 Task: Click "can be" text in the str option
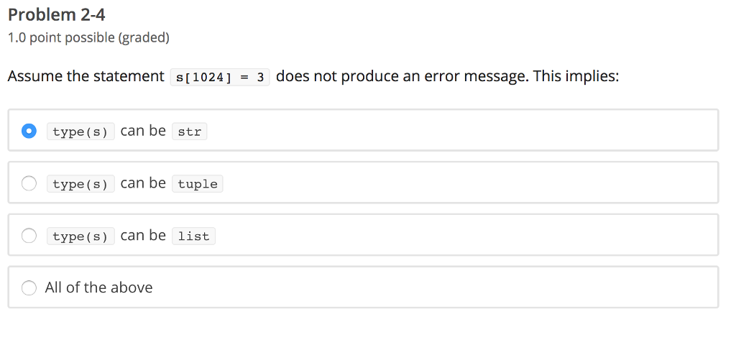[143, 131]
